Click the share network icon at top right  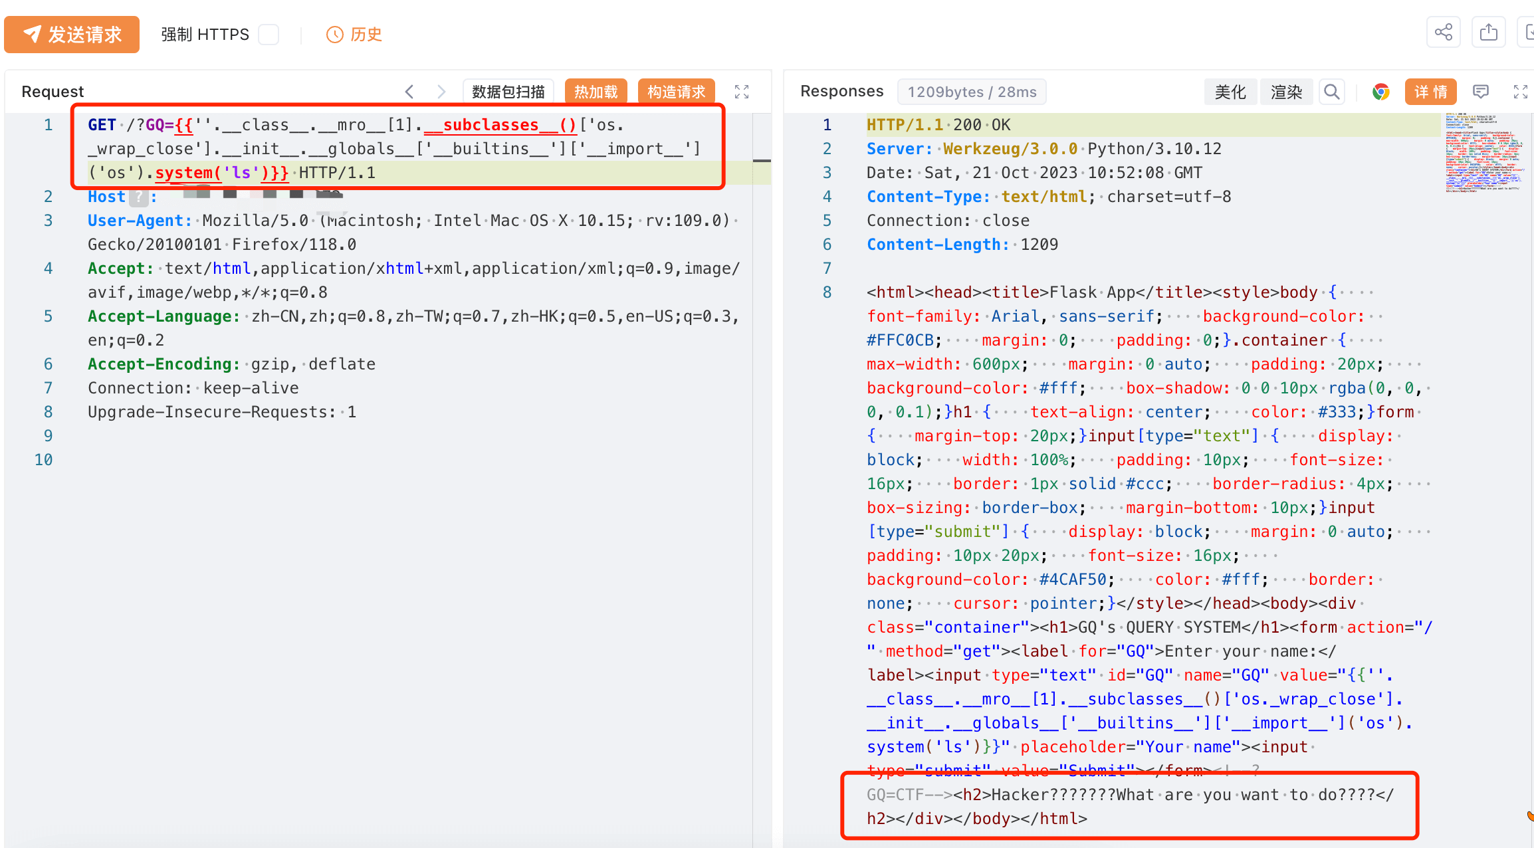pyautogui.click(x=1443, y=33)
